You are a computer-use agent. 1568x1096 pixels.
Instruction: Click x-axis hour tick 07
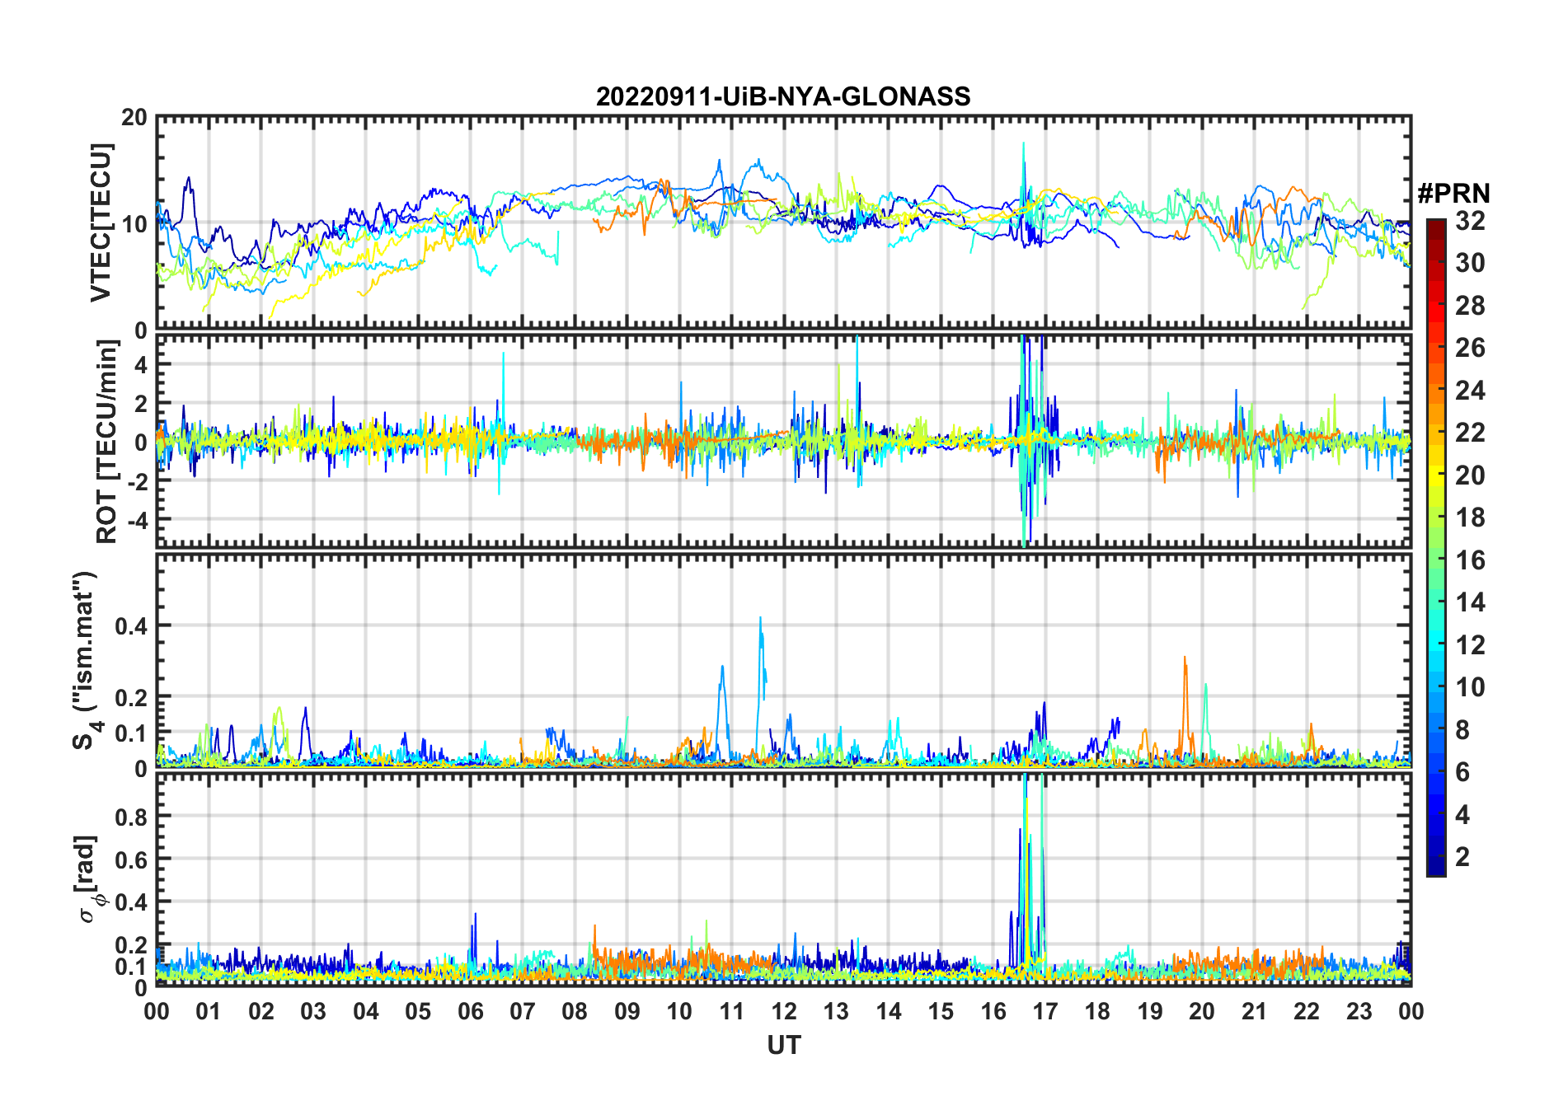523,1011
